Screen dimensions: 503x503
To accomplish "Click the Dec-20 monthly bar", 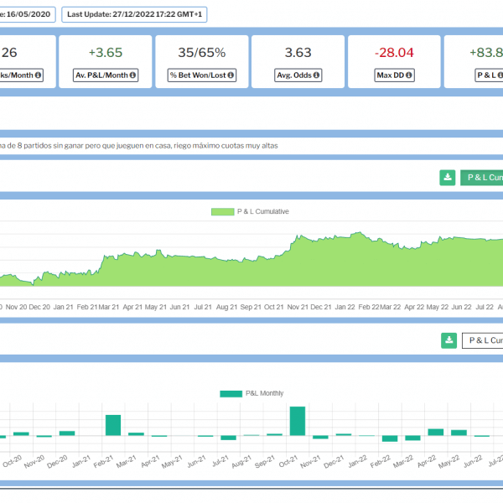I will point(67,433).
